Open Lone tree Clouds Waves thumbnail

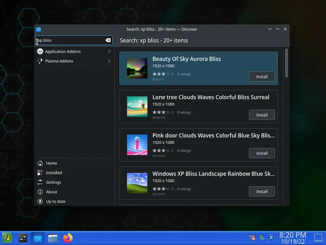137,107
